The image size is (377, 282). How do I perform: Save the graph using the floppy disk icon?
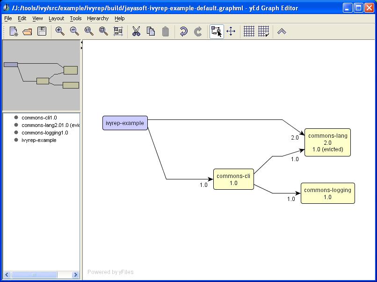tap(42, 31)
